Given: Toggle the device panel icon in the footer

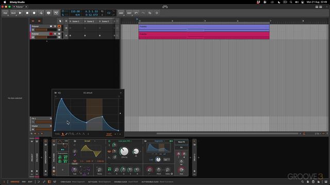Looking at the screenshot, I should click(49, 182).
